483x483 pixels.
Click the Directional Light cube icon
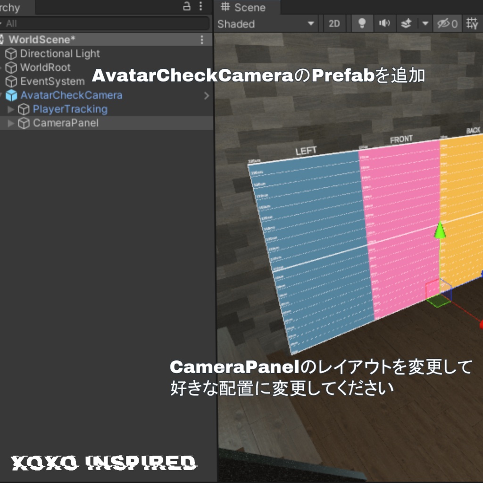(x=11, y=54)
